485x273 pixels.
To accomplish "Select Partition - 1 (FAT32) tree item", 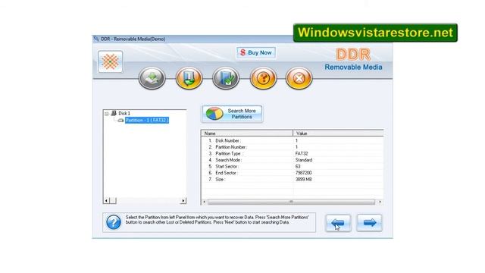I will pyautogui.click(x=147, y=120).
